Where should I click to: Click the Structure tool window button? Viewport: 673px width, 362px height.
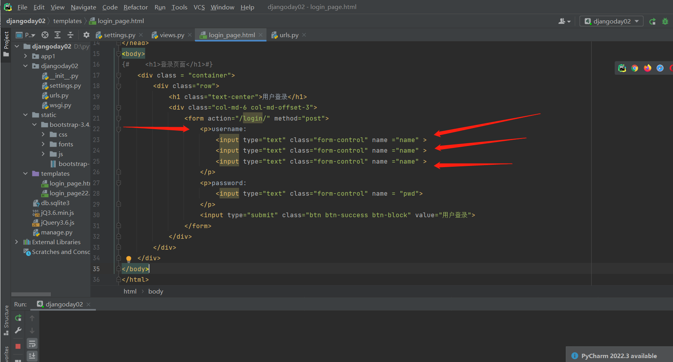click(x=6, y=320)
